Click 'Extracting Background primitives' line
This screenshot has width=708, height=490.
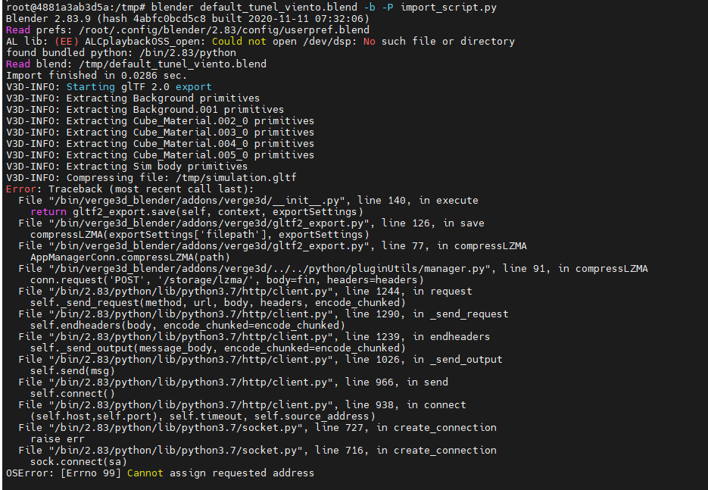(x=133, y=98)
